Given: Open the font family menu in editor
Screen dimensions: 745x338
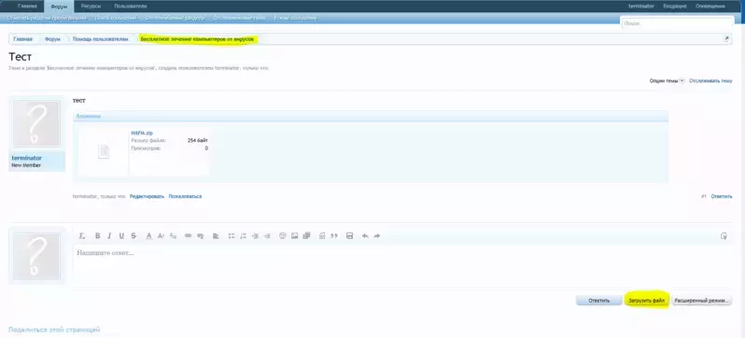Looking at the screenshot, I should point(173,236).
